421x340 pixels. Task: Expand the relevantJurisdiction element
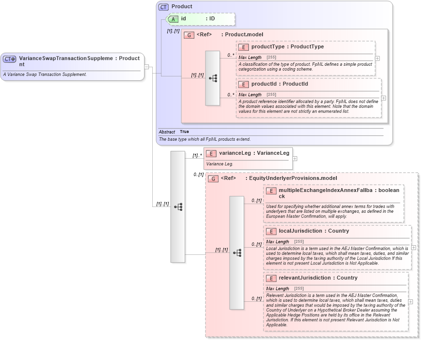coord(410,302)
